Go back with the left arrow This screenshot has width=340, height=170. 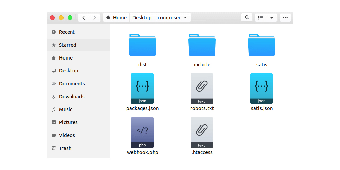(84, 18)
